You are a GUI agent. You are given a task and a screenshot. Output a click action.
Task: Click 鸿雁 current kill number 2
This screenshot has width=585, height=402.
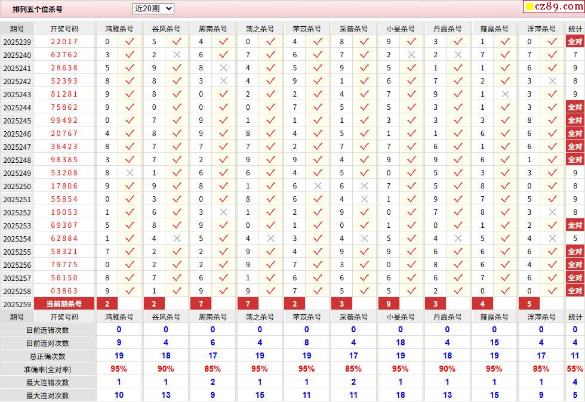click(107, 304)
